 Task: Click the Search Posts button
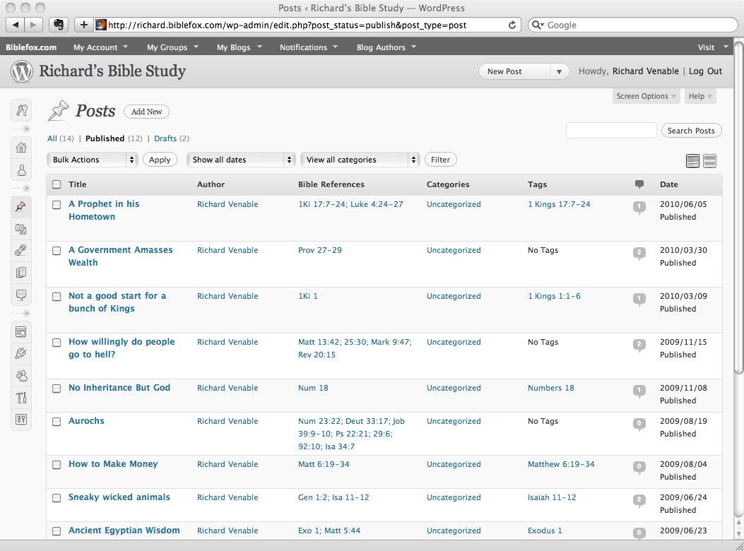(x=691, y=131)
